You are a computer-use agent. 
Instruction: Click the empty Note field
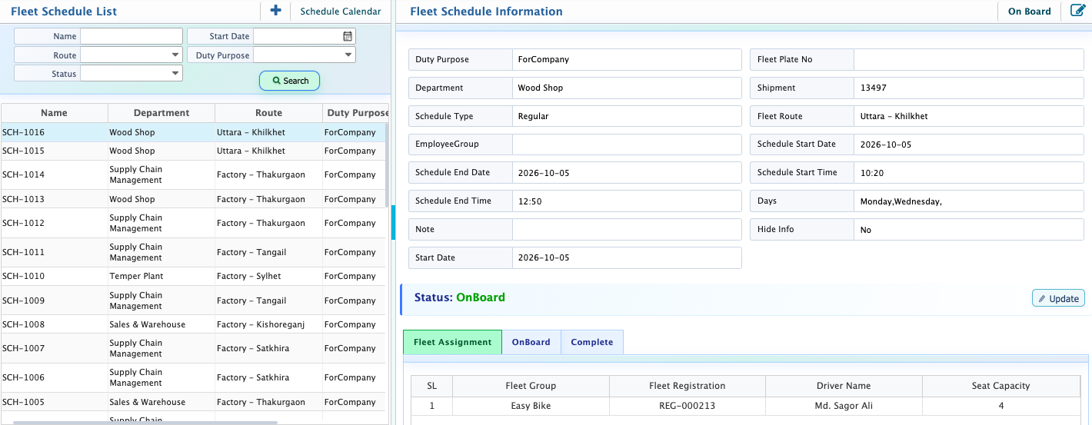[627, 229]
